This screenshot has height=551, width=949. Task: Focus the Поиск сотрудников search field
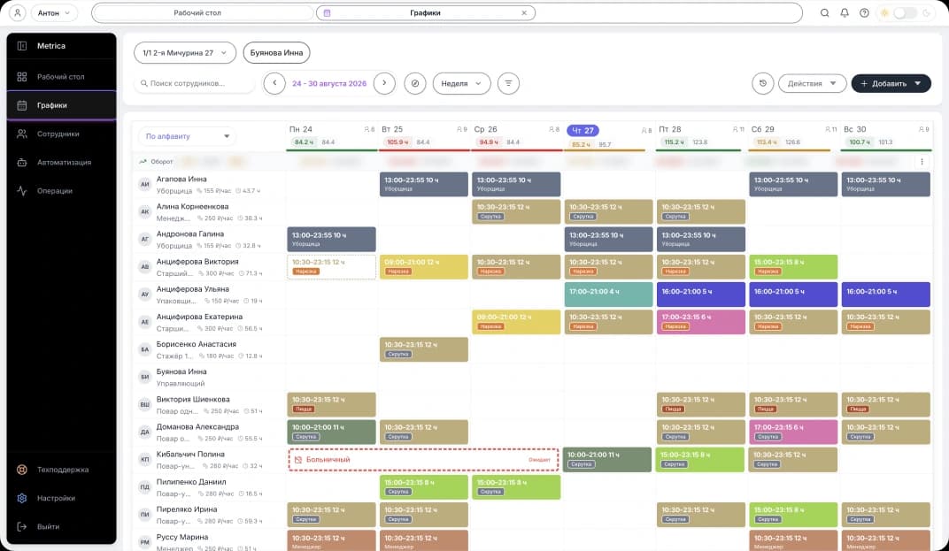coord(194,83)
